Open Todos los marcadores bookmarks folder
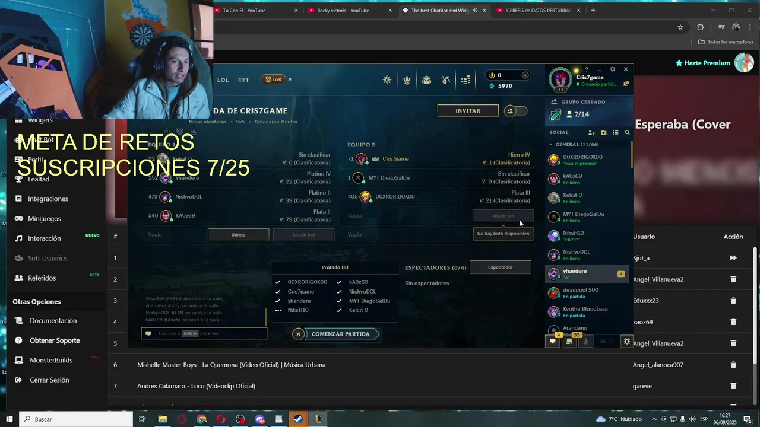Screen dimensions: 760x427 pos(726,42)
